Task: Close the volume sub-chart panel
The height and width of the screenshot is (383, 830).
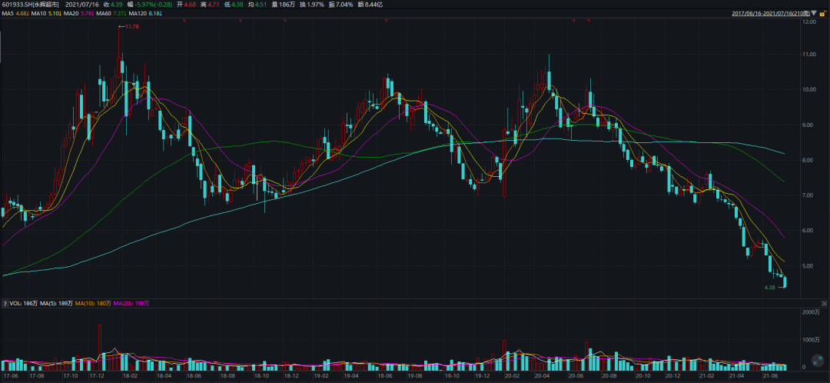Action: (x=824, y=304)
